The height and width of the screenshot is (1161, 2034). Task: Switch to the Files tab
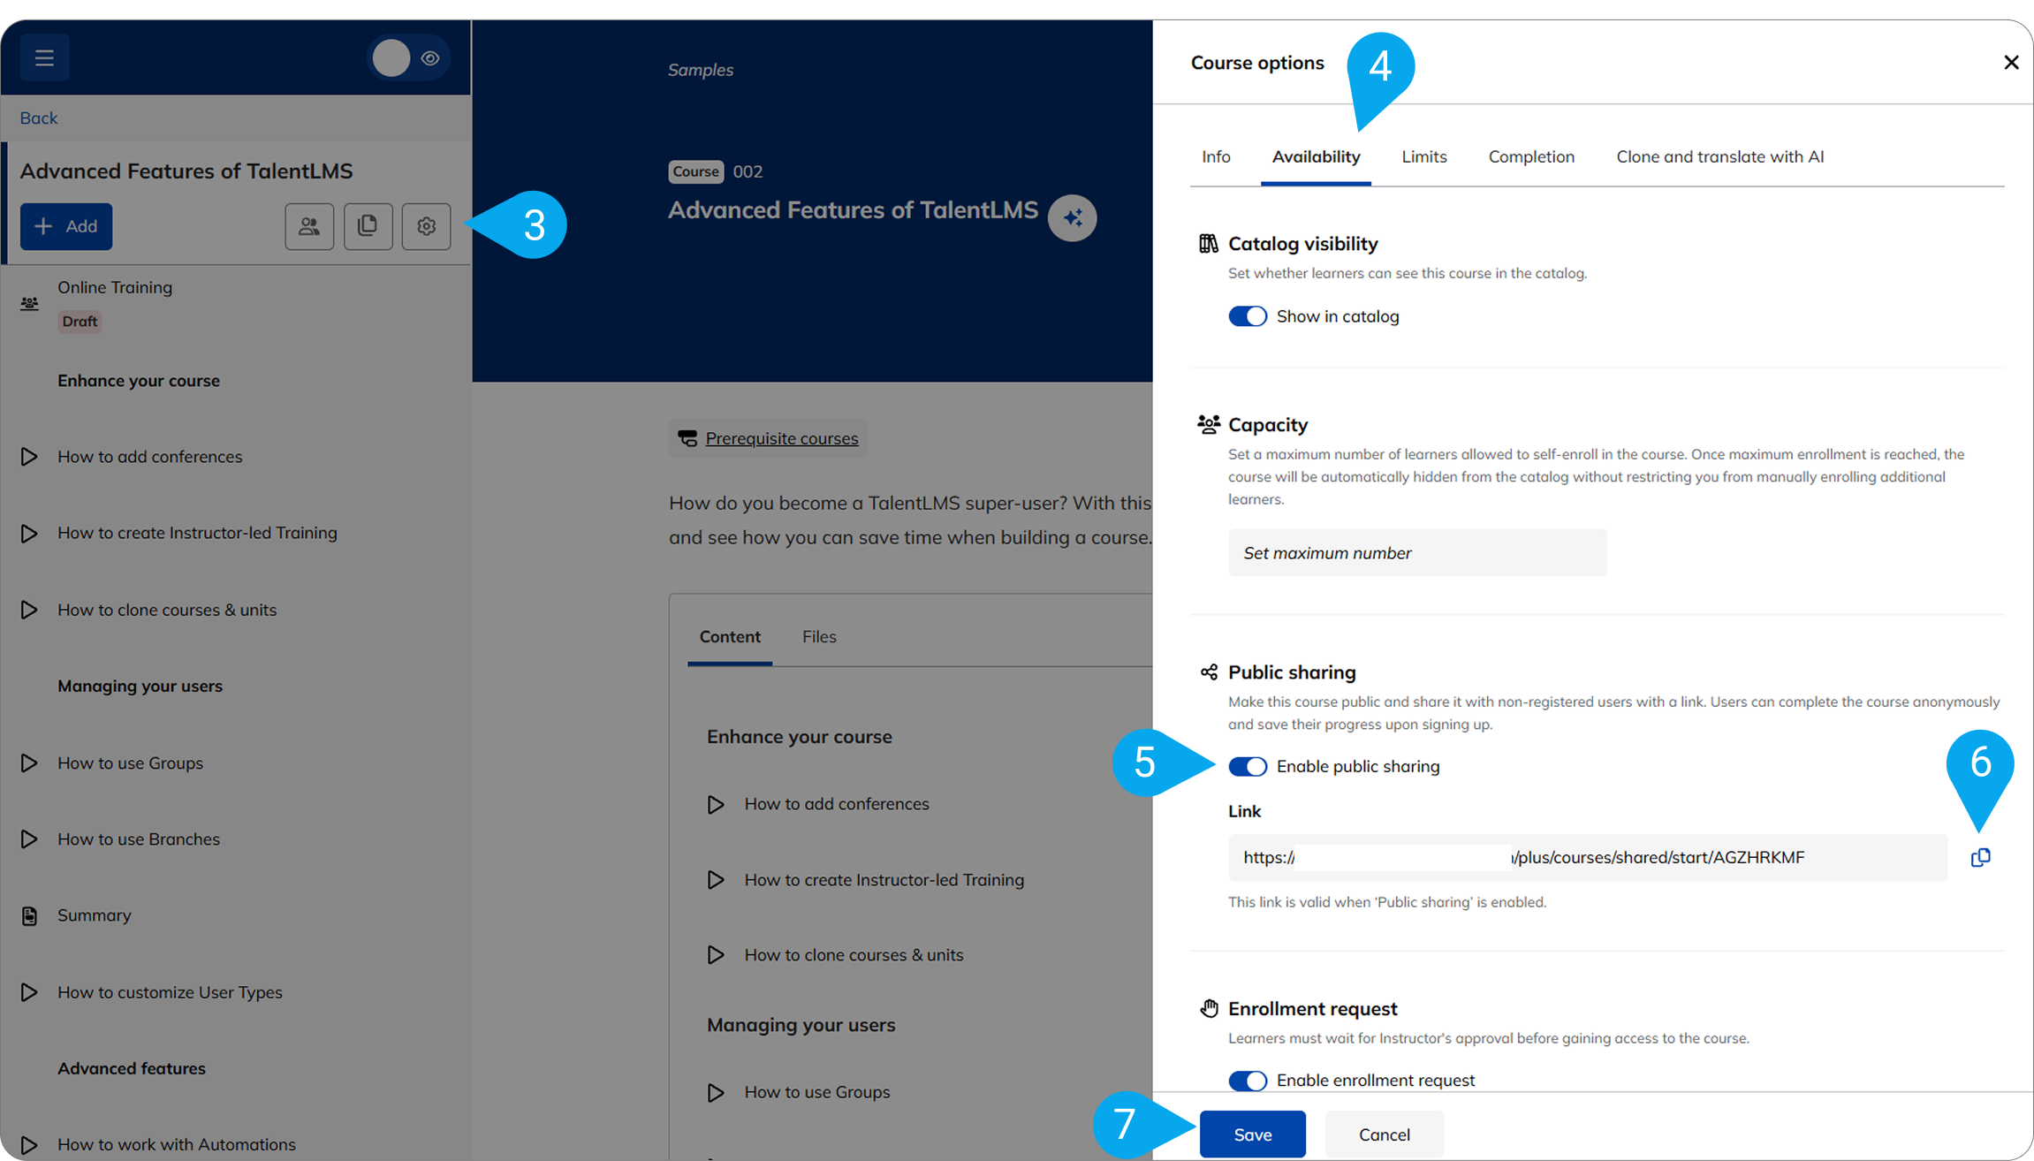click(819, 637)
